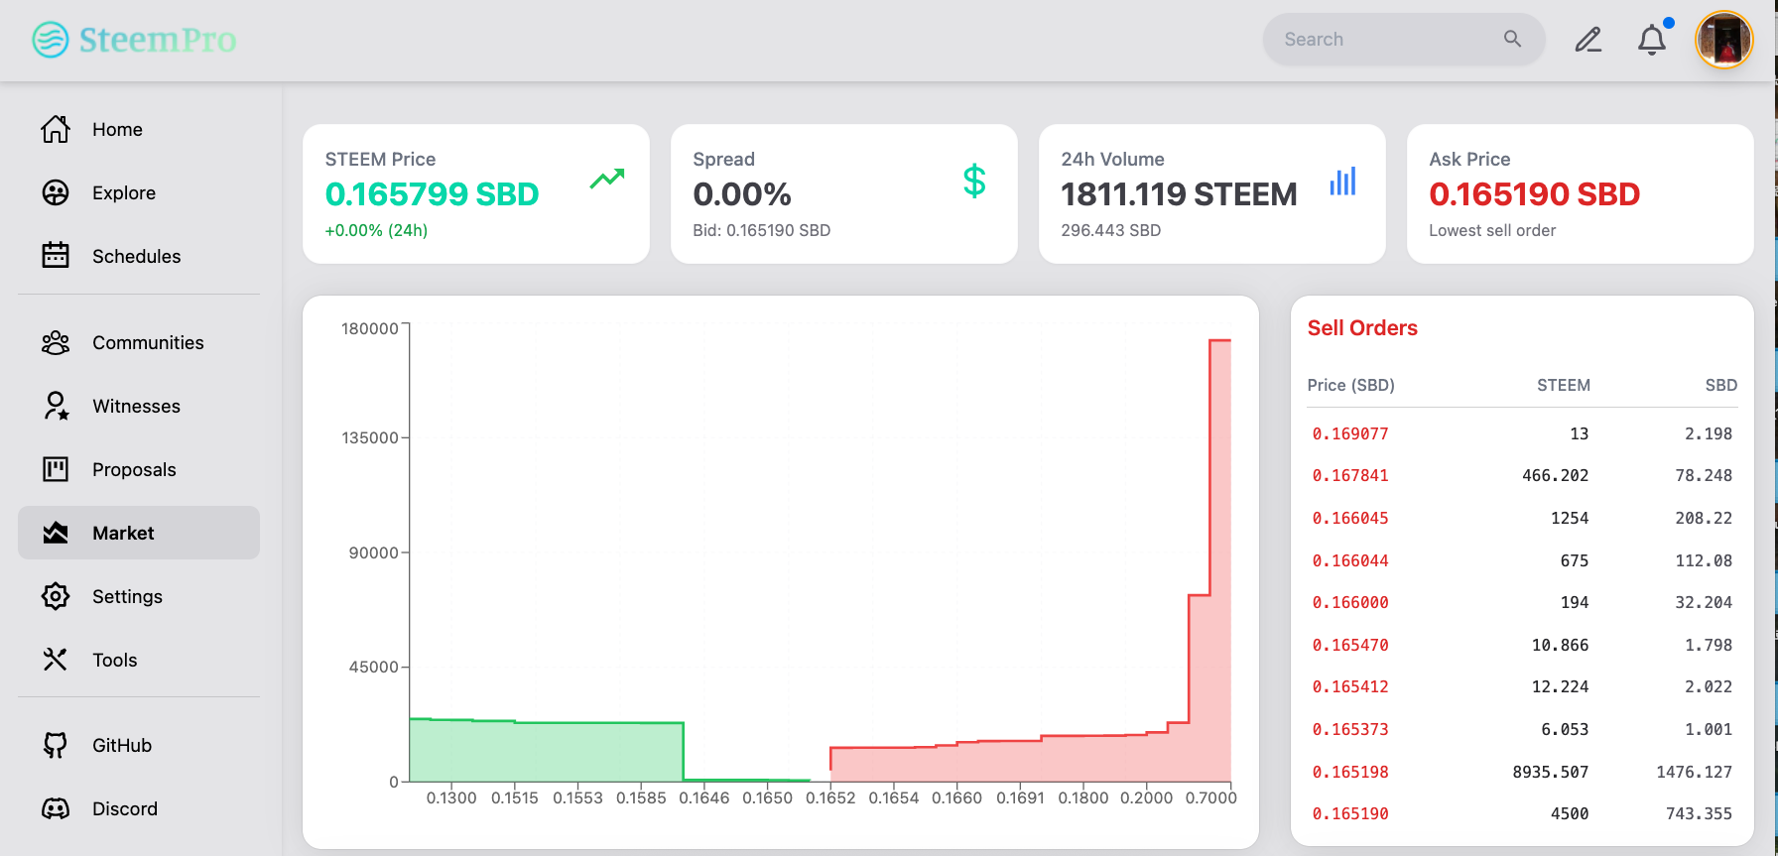This screenshot has width=1778, height=856.
Task: Open notifications bell icon
Action: pos(1652,40)
